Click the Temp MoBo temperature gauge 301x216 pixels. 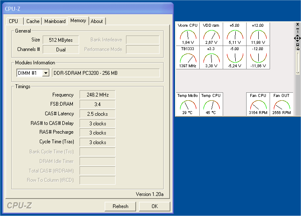[x=188, y=104]
